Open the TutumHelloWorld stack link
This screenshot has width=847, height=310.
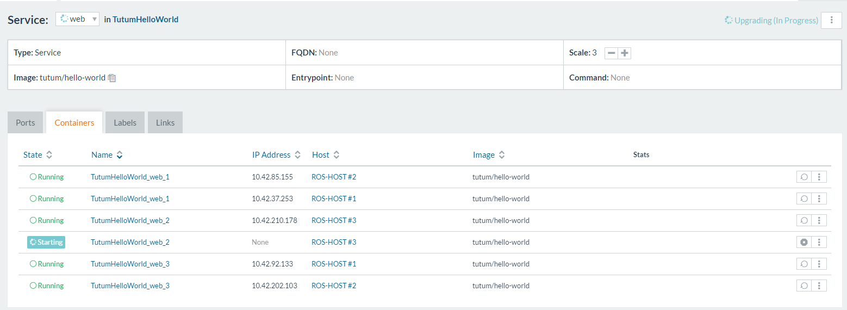coord(145,20)
